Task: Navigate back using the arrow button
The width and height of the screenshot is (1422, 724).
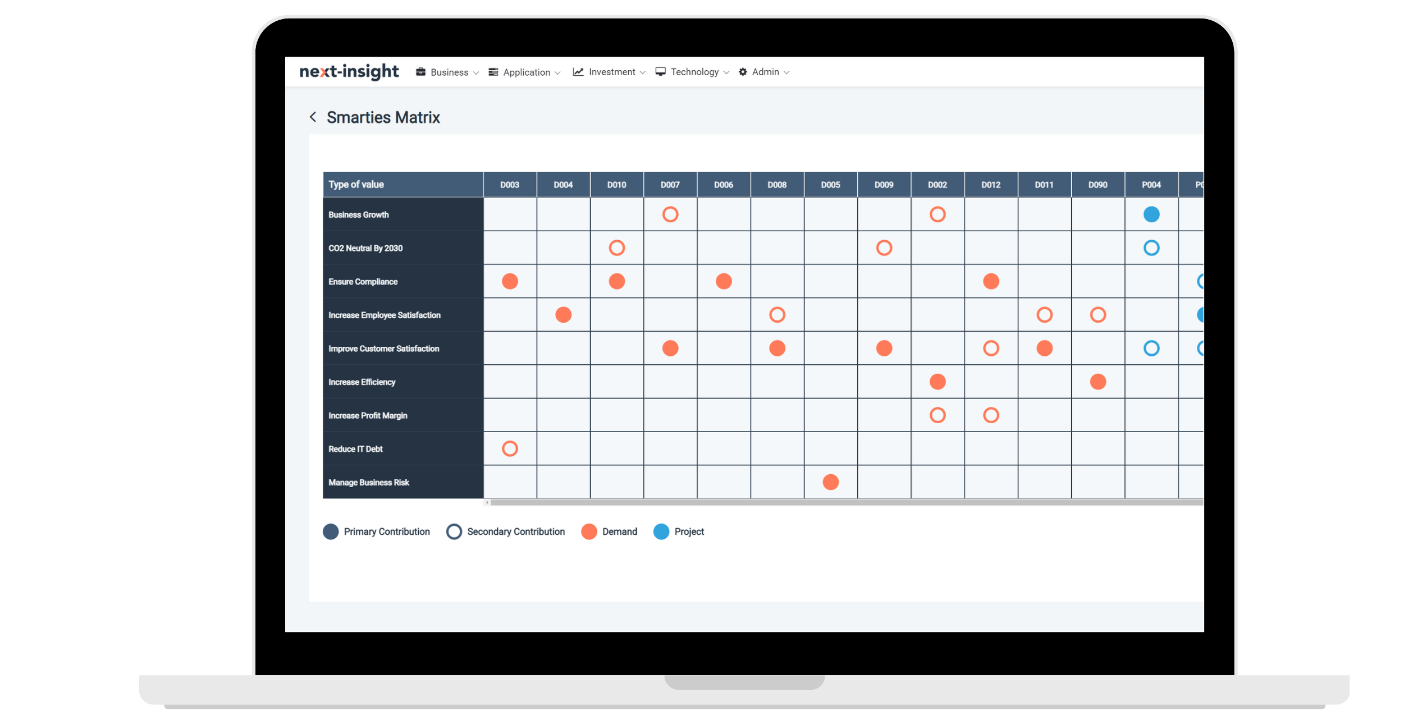Action: click(312, 117)
